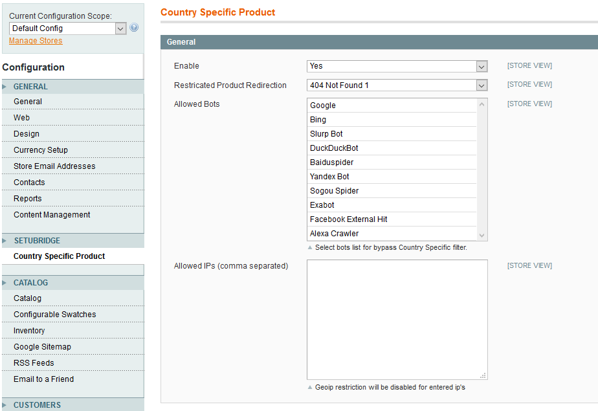Screen dimensions: 598x411
Task: Open the Current Configuration Scope dropdown
Action: pyautogui.click(x=67, y=28)
